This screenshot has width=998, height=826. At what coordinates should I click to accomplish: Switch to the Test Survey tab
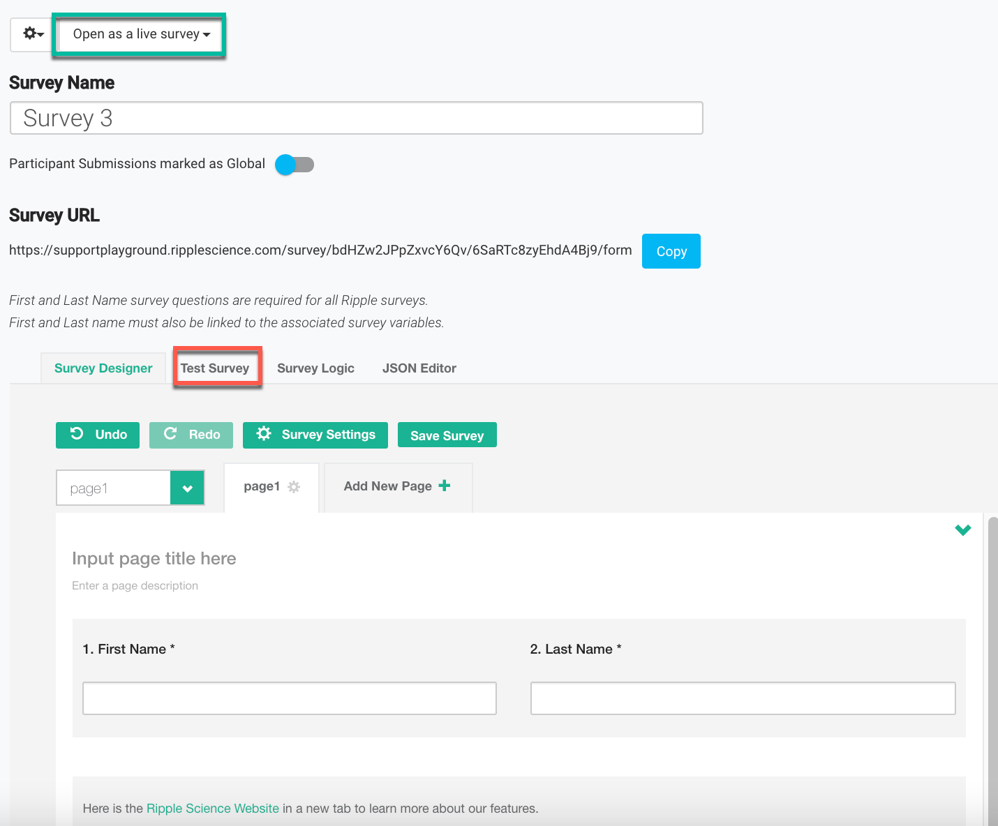pyautogui.click(x=215, y=368)
